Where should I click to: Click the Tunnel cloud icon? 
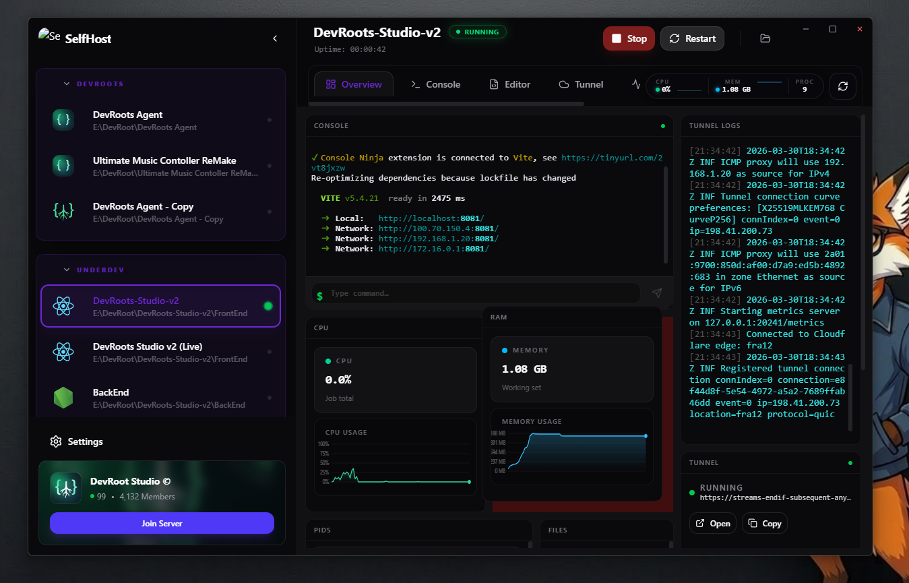click(564, 84)
